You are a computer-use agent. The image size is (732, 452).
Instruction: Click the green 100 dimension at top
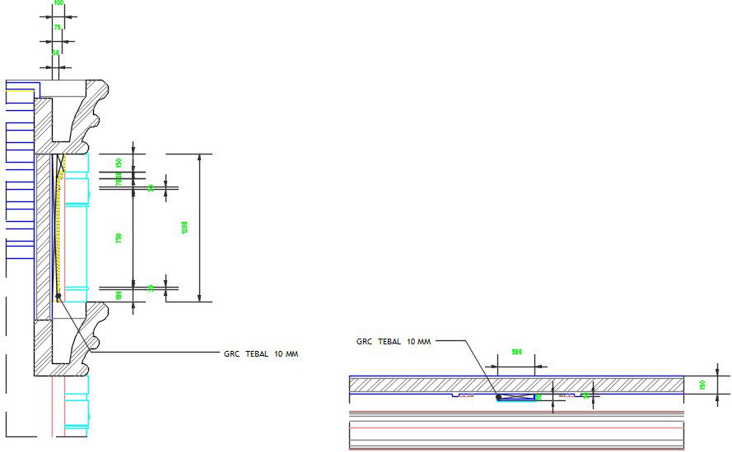click(58, 3)
